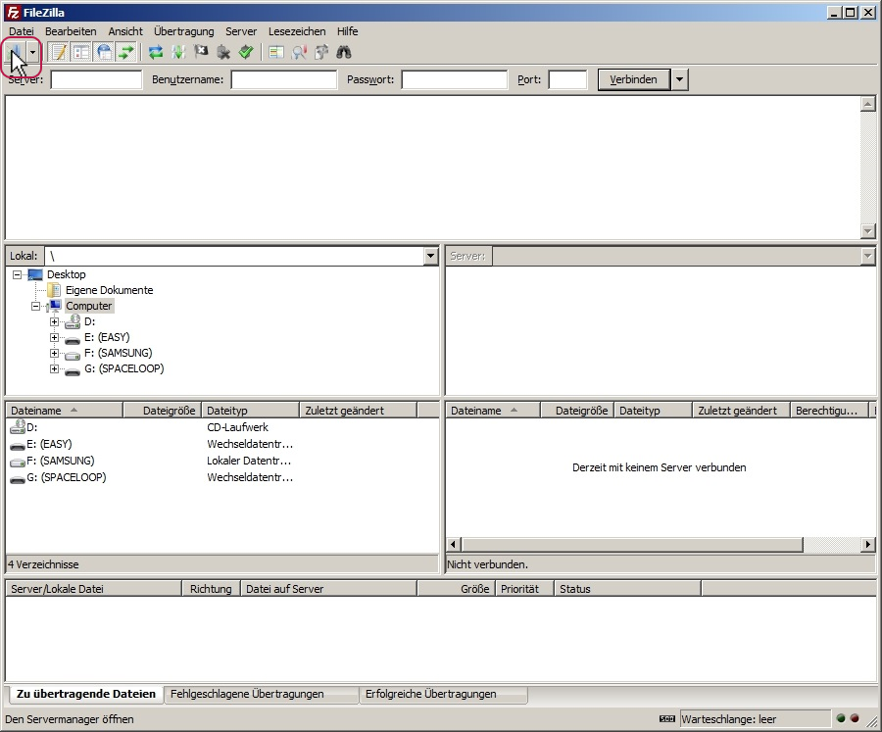The width and height of the screenshot is (882, 732).
Task: Open the Servermanager toolbar icon
Action: (17, 53)
